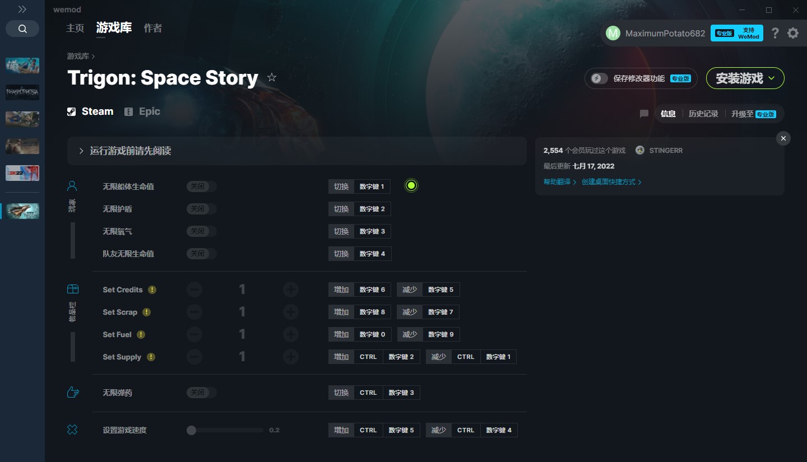807x462 pixels.
Task: Click the player category person icon
Action: pyautogui.click(x=72, y=186)
